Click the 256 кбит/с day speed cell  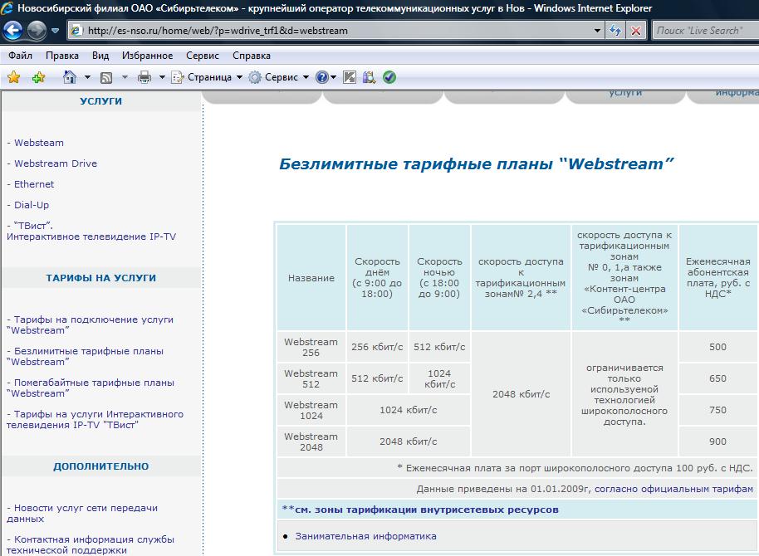click(377, 347)
